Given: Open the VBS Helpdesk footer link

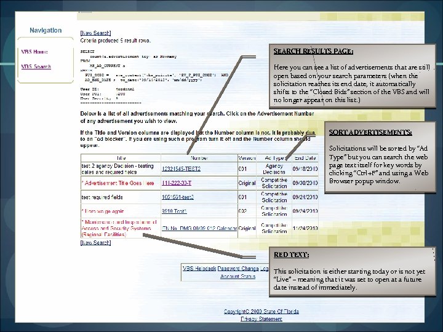Looking at the screenshot, I should (x=199, y=269).
